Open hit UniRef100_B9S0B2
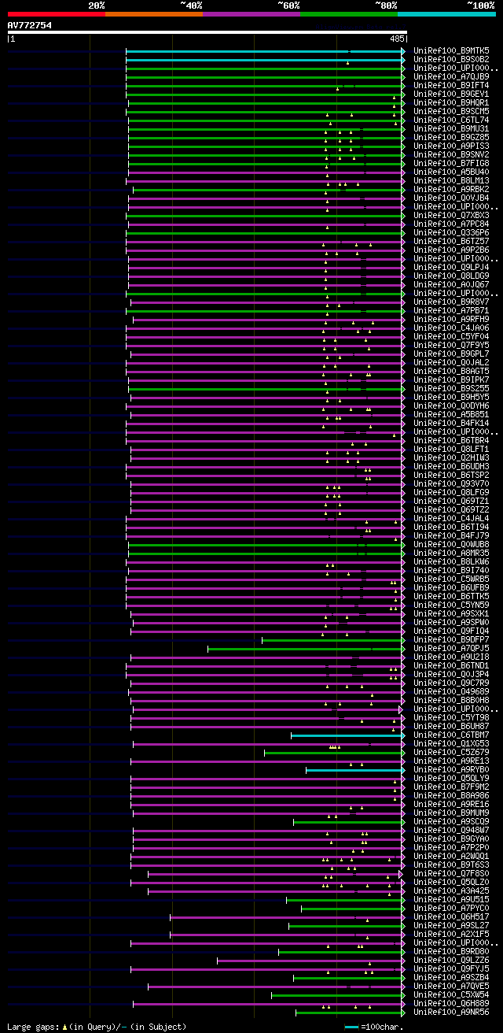This screenshot has height=1033, width=503. tap(451, 59)
